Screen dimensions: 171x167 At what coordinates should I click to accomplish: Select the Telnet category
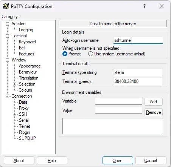(x=25, y=126)
